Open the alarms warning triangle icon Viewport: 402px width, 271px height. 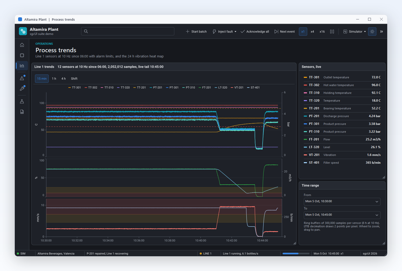click(x=22, y=78)
